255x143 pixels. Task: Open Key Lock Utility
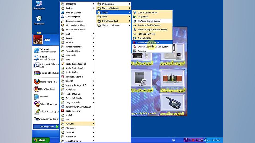click(152, 38)
